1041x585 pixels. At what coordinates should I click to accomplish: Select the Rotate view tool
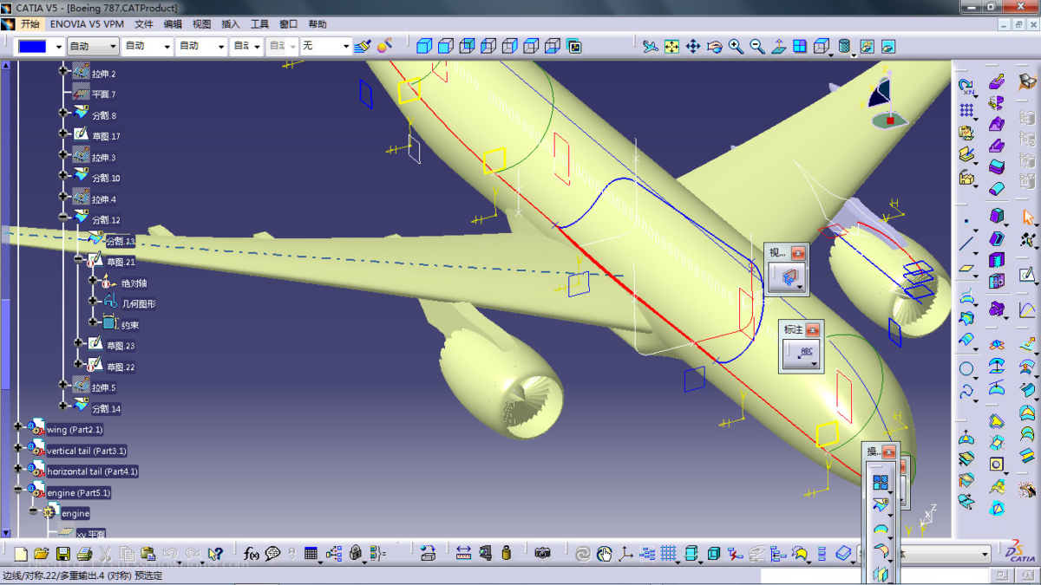click(715, 46)
